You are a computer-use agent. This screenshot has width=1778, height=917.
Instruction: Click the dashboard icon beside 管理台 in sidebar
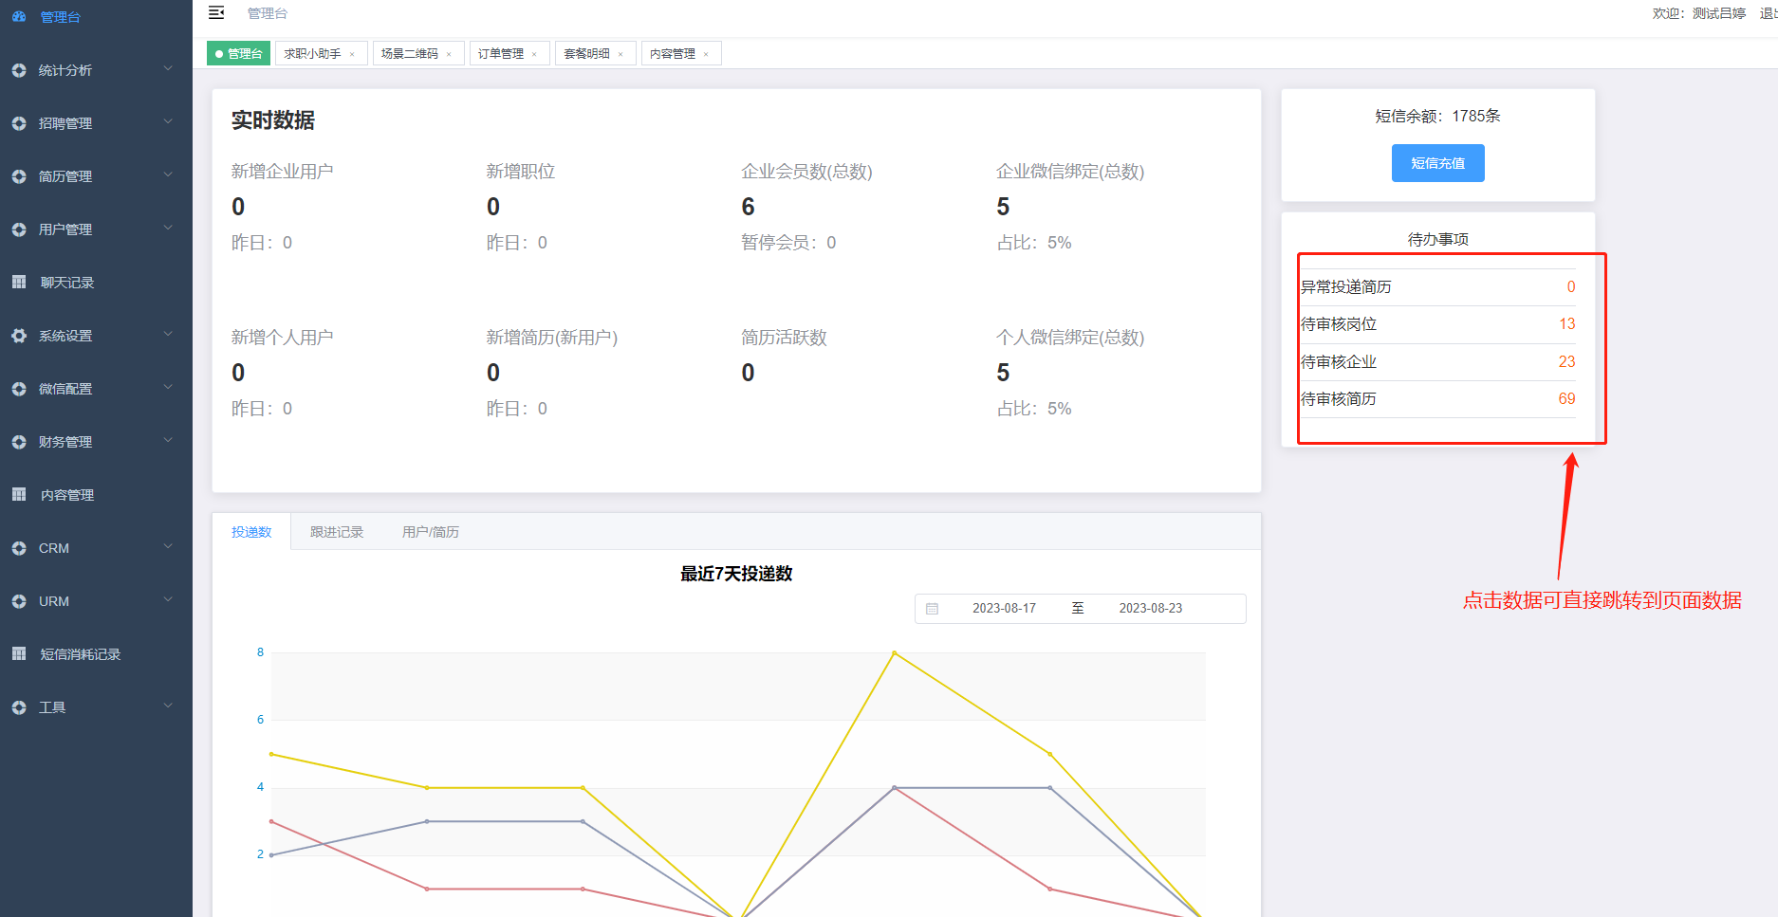coord(19,17)
